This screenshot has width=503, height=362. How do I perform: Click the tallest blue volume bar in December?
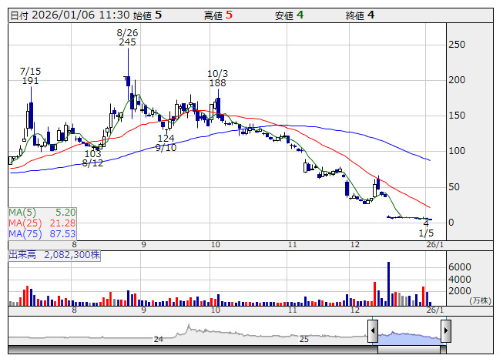[388, 283]
